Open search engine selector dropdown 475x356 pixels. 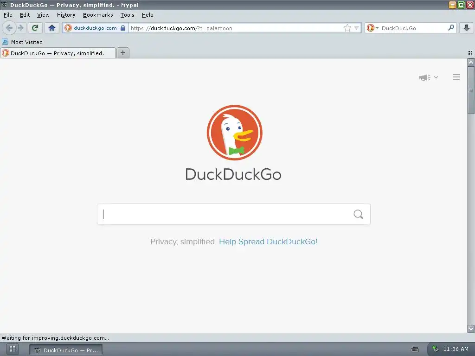(372, 28)
